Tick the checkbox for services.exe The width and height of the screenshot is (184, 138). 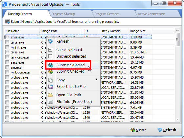click(7, 57)
